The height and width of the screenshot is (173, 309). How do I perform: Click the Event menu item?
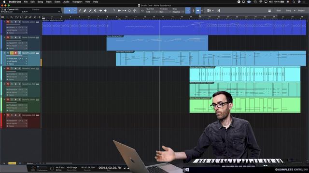click(x=57, y=2)
